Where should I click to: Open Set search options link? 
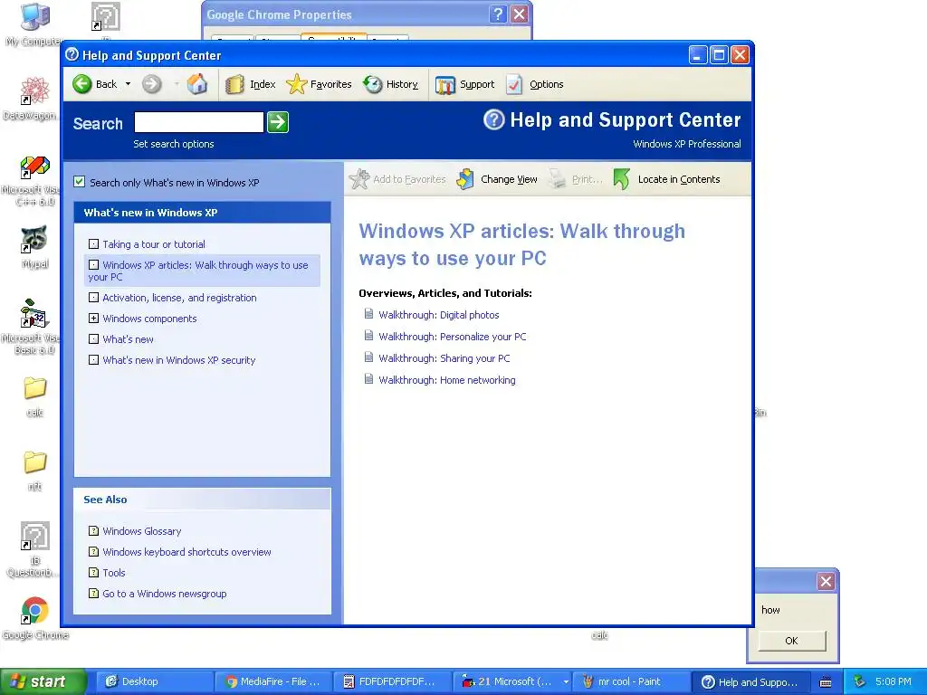[x=173, y=144]
